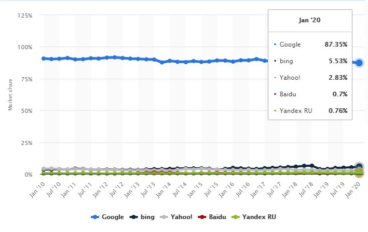Click the 100% y-axis label
This screenshot has width=368, height=232.
click(24, 48)
